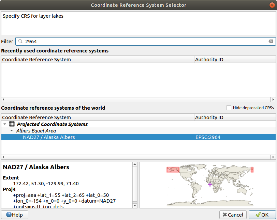Collapse the Projected Coordinate Systems group
The height and width of the screenshot is (220, 277).
coord(5,124)
